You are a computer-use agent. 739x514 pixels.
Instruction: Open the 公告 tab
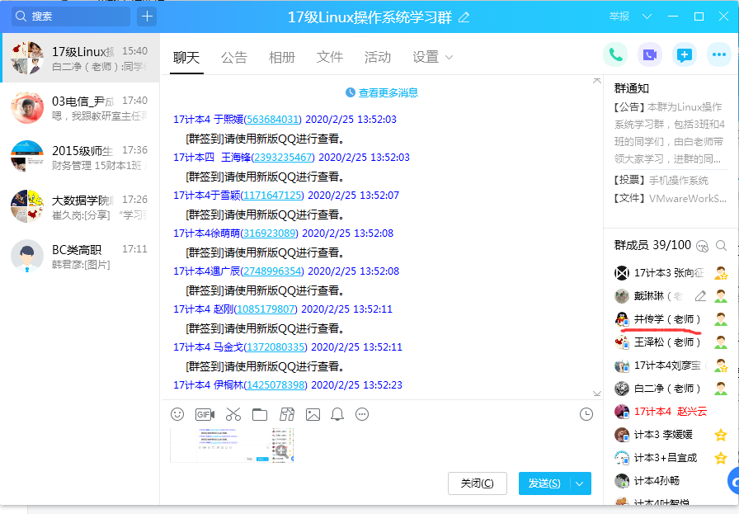click(234, 58)
